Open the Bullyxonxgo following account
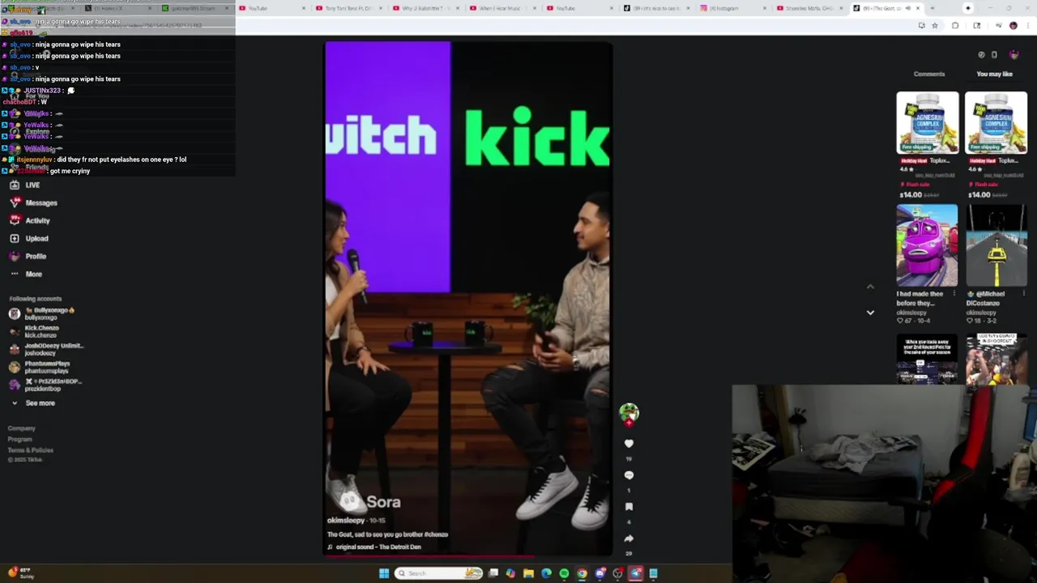 42,313
